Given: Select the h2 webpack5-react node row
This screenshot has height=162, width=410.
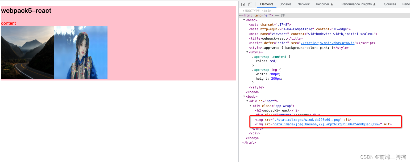Looking at the screenshot, I should [x=277, y=110].
